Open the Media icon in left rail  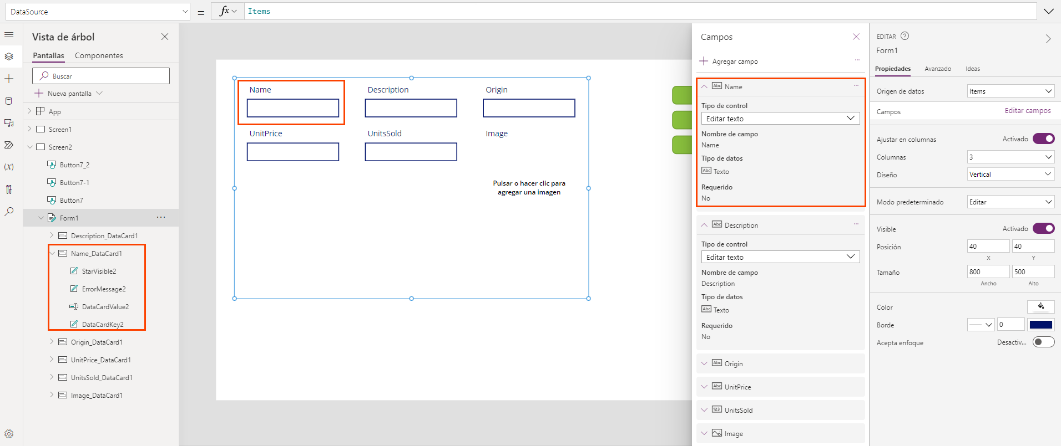(9, 123)
